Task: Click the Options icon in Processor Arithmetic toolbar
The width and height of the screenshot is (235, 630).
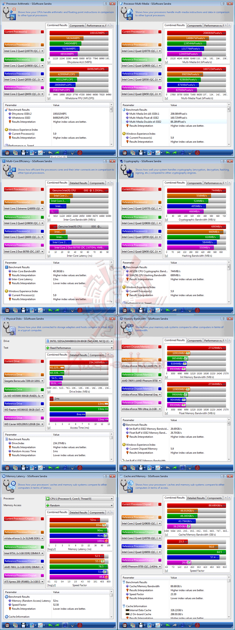Action: (x=7, y=153)
